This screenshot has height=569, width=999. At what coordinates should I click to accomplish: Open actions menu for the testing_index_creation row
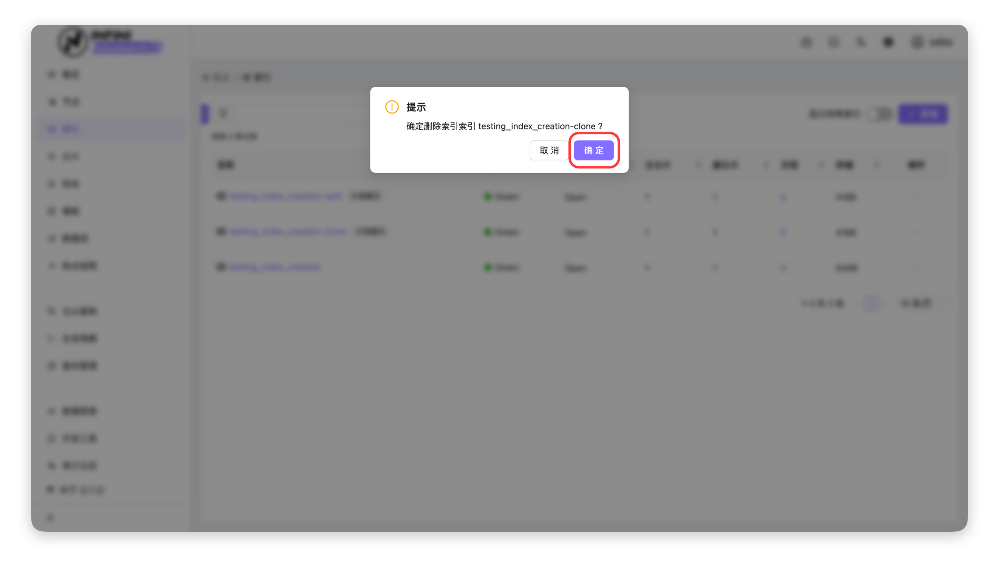916,268
